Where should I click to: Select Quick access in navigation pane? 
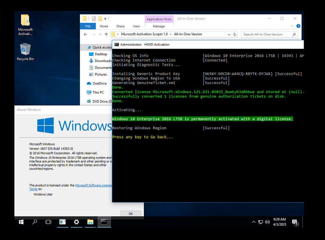[x=100, y=47]
